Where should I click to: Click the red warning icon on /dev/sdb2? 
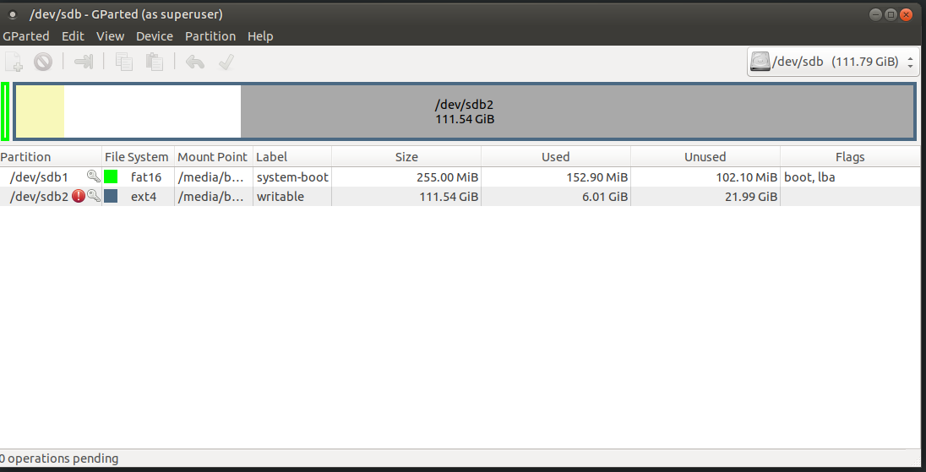79,196
